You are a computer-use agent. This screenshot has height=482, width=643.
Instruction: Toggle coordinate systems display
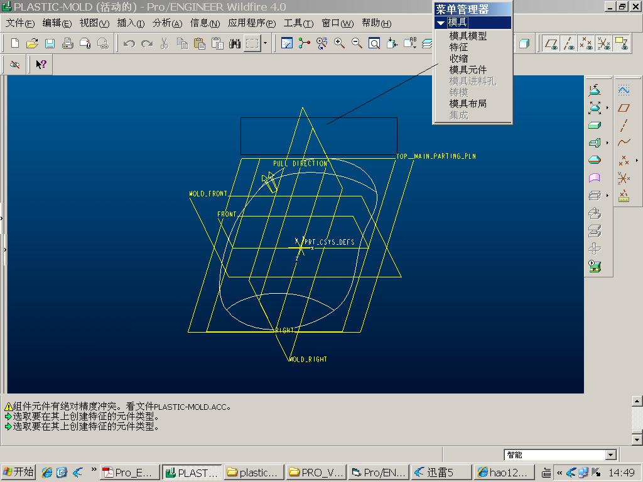tap(603, 43)
